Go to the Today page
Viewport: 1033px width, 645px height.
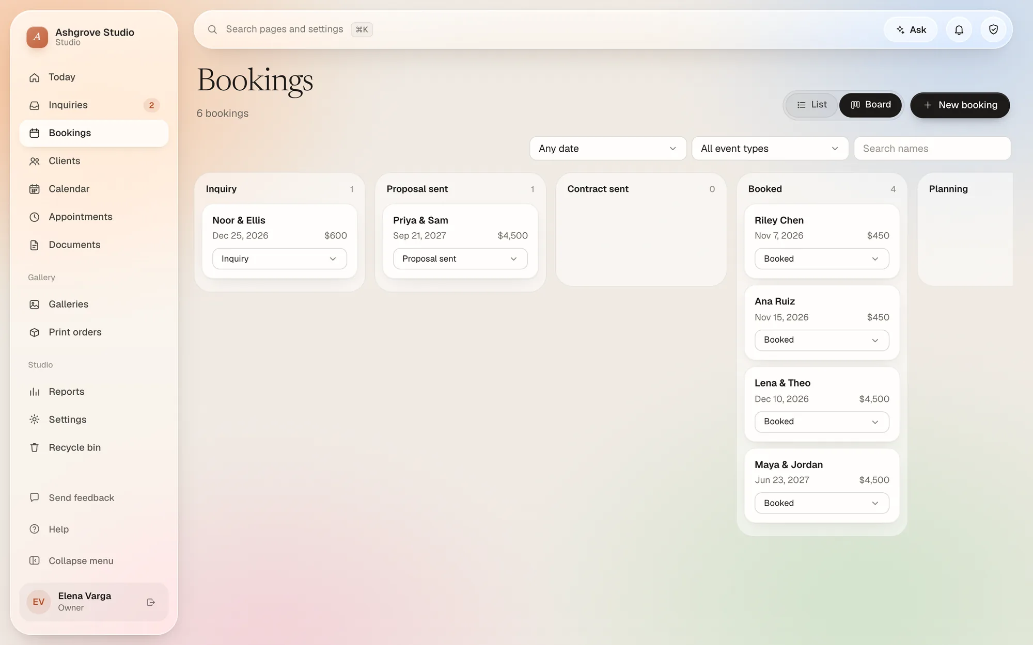[94, 77]
